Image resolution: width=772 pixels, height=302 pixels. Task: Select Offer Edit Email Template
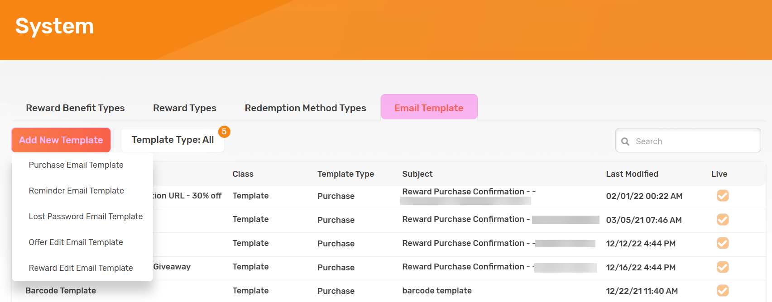[76, 242]
